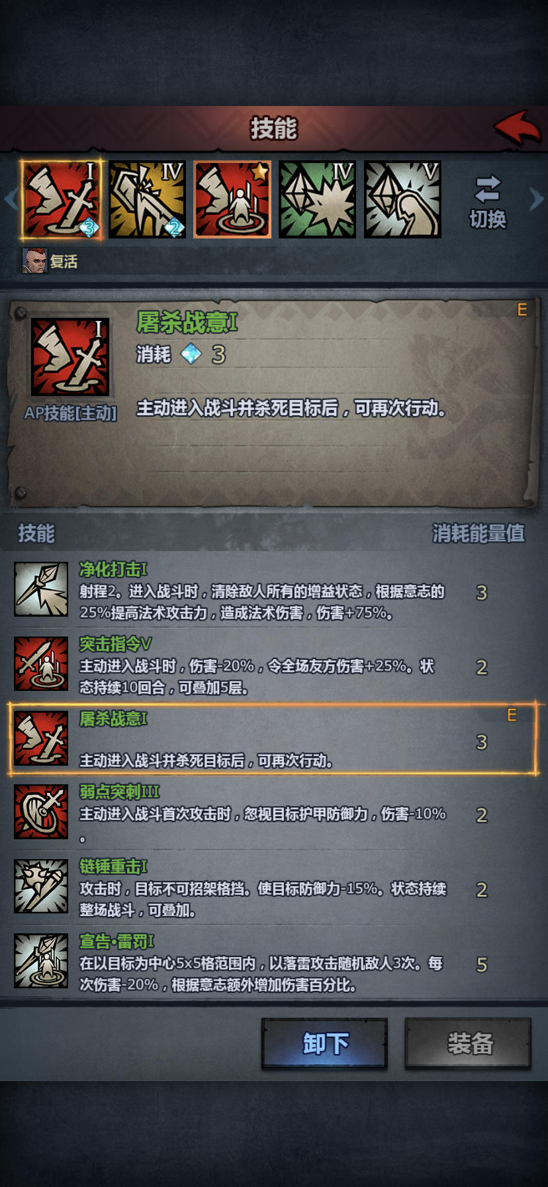Image resolution: width=548 pixels, height=1187 pixels.
Task: Show previous skill slots with left chevron
Action: [x=10, y=199]
